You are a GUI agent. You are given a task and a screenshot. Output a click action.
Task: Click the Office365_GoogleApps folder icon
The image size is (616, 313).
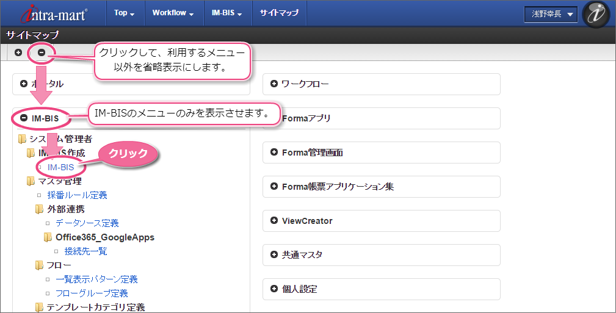(x=48, y=237)
